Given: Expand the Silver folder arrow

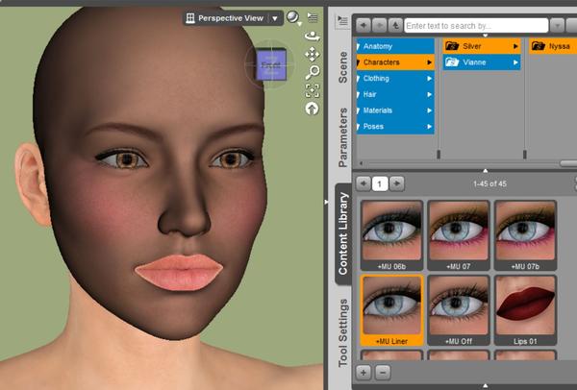Looking at the screenshot, I should click(x=515, y=46).
